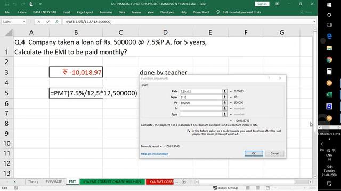Click the Pv range selector icon
Image resolution: width=341 pixels, height=191 pixels.
click(225, 103)
